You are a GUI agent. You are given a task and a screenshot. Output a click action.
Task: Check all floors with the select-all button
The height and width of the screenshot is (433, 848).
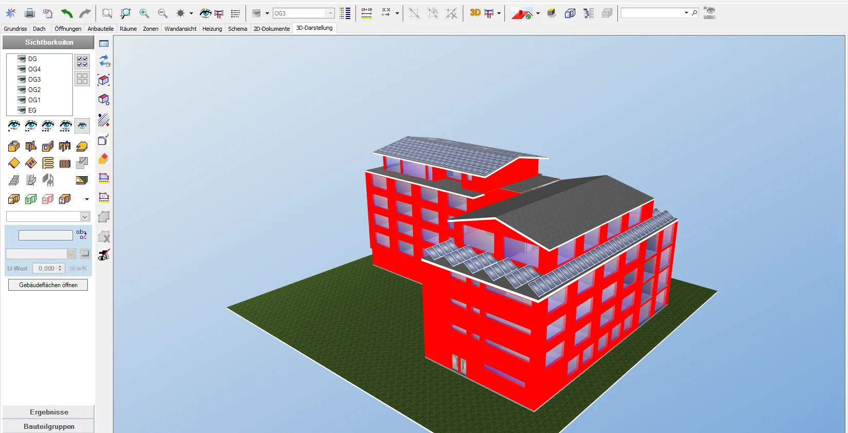82,62
